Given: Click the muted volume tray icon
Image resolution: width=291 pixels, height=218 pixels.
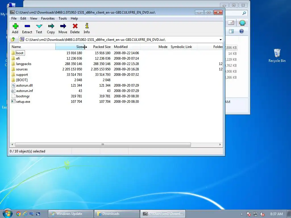Looking at the screenshot, I should click(262, 214).
